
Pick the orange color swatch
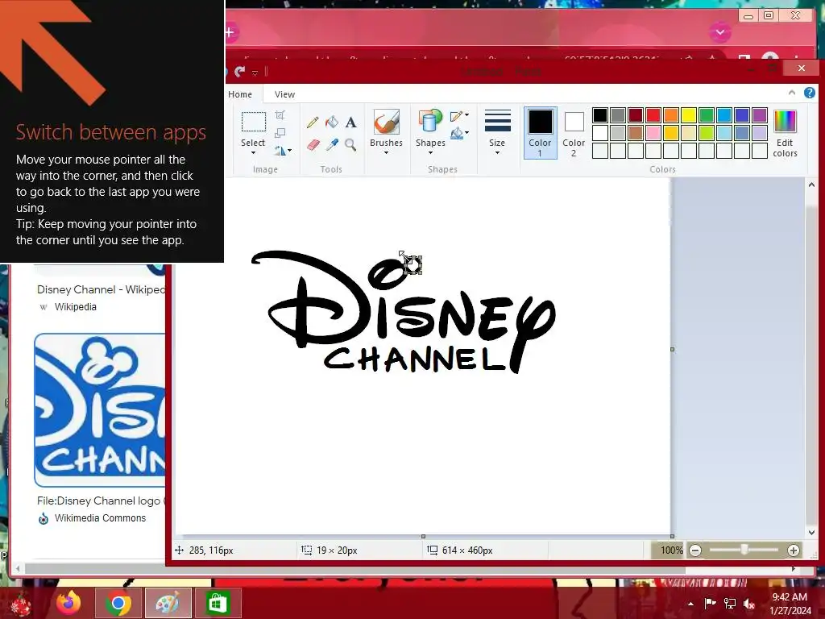click(671, 115)
